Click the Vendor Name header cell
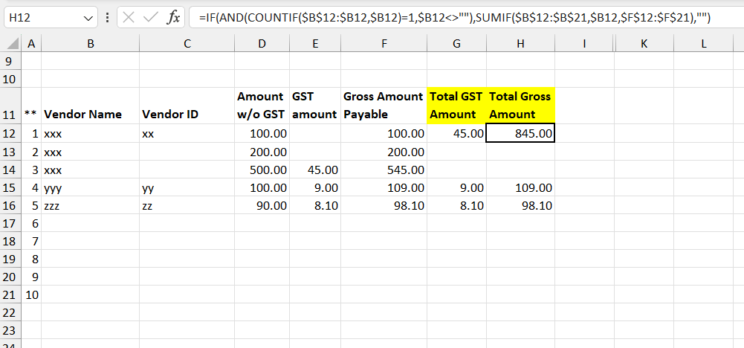The image size is (744, 348). click(91, 106)
